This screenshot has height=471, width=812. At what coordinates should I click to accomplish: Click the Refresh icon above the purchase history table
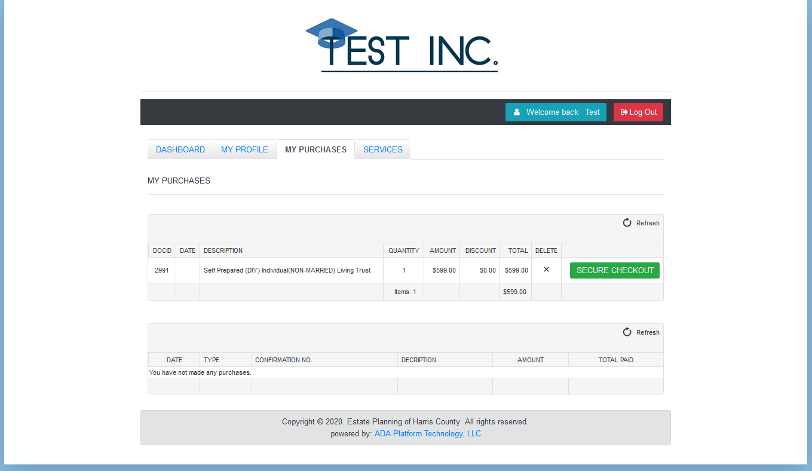pos(627,332)
